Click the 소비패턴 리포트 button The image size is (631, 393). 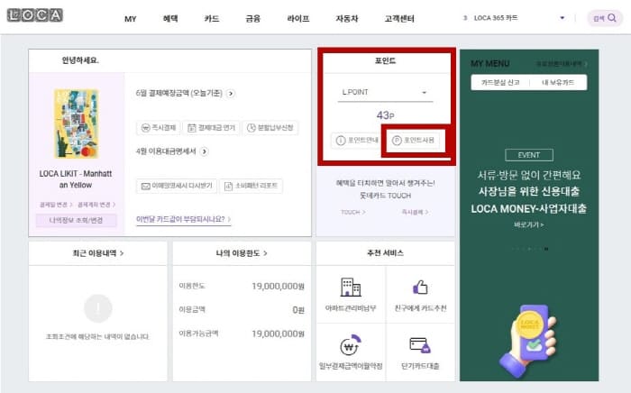tap(251, 186)
